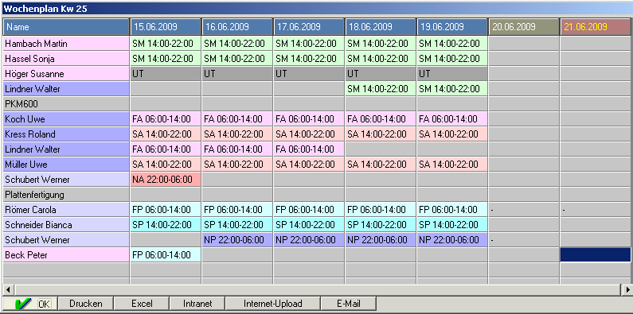Click Beck Peter's FP 06:00-14:00 cell
Screen dimensions: 633x314
(x=166, y=255)
